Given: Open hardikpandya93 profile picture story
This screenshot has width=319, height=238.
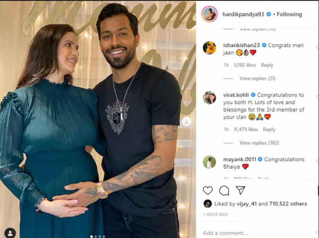Looking at the screenshot, I should pyautogui.click(x=209, y=14).
